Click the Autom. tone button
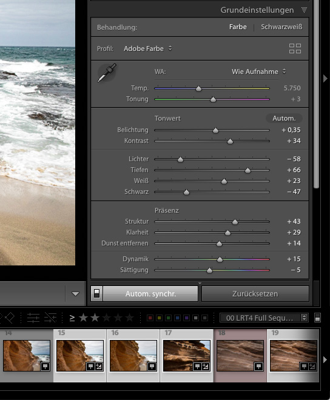The image size is (330, 400). click(284, 118)
